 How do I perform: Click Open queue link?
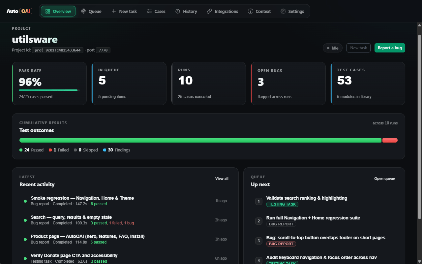tap(384, 179)
